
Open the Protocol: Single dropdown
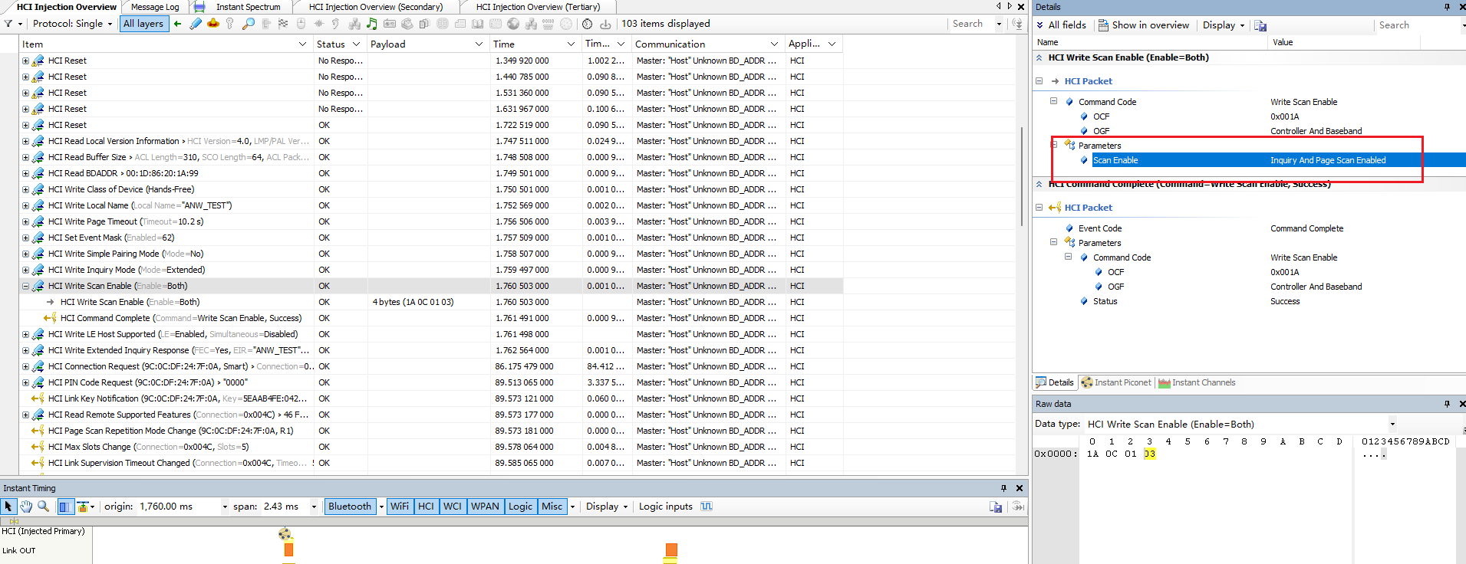(73, 24)
